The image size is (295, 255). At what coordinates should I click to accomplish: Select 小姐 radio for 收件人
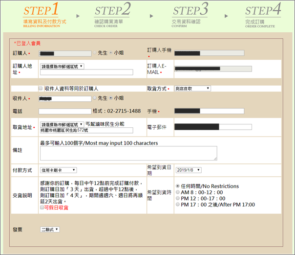[110, 98]
